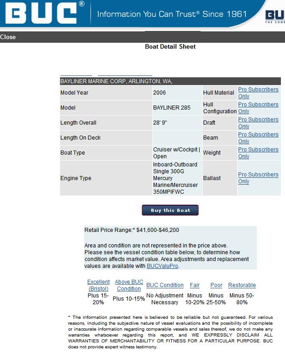285x357 pixels.
Task: Click the Weight label
Action: (212, 153)
